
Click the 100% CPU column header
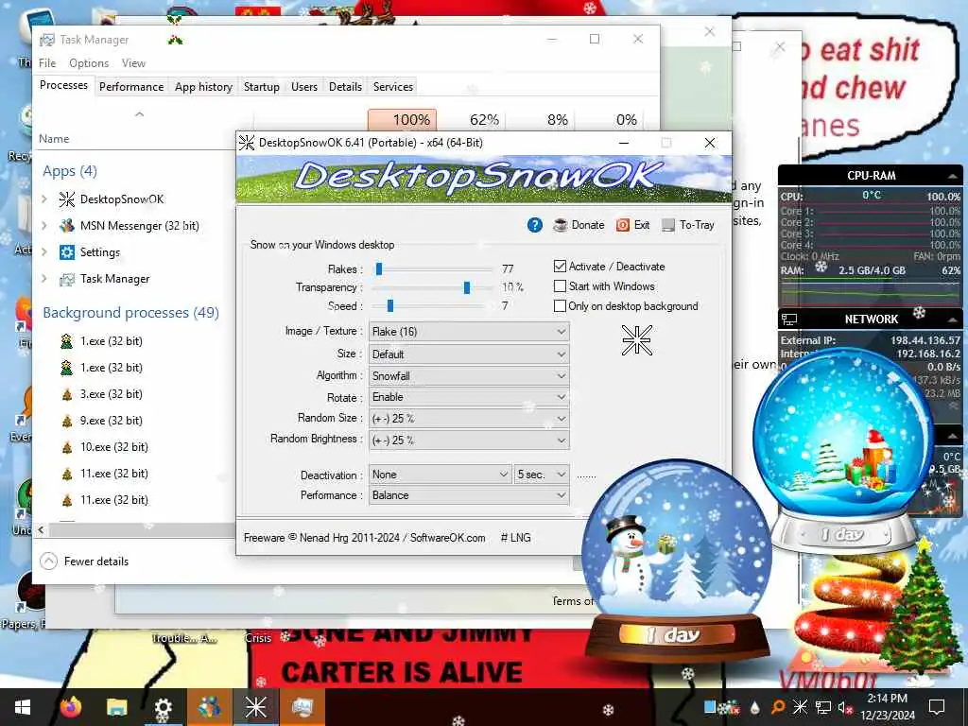click(x=402, y=120)
